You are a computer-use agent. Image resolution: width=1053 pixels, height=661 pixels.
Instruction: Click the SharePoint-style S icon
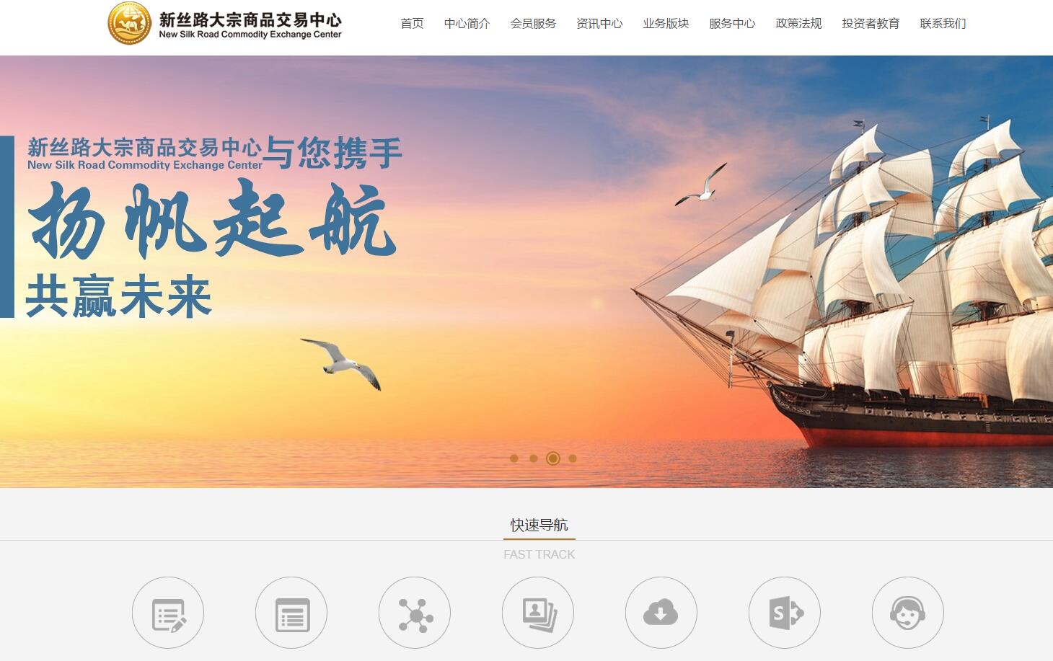click(785, 613)
